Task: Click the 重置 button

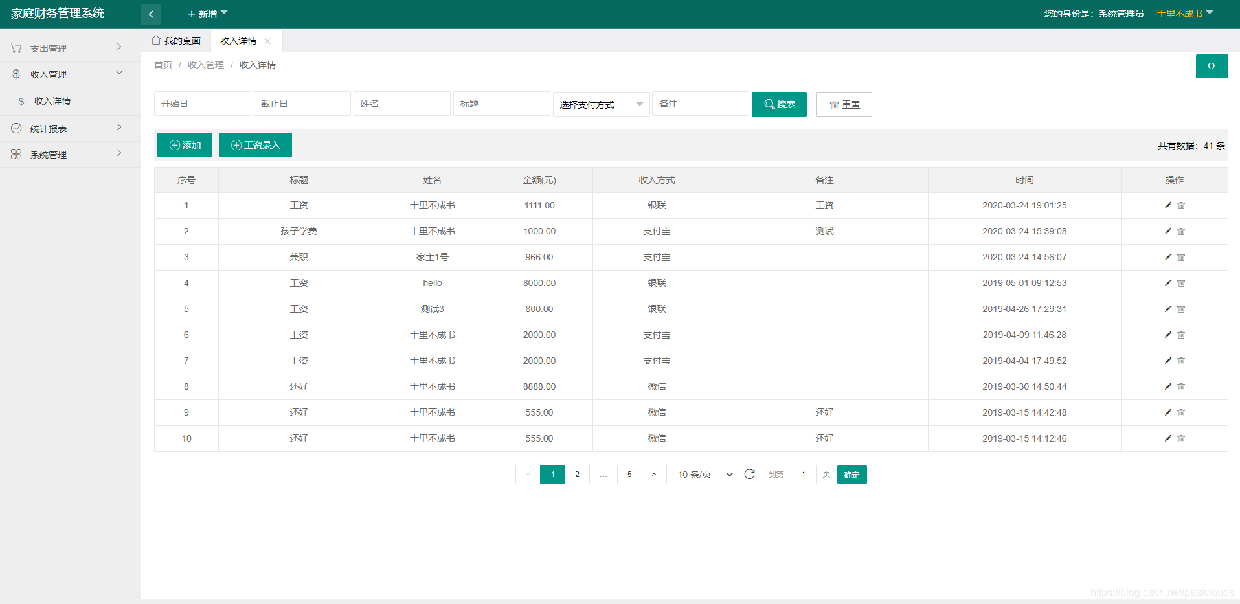Action: (844, 104)
